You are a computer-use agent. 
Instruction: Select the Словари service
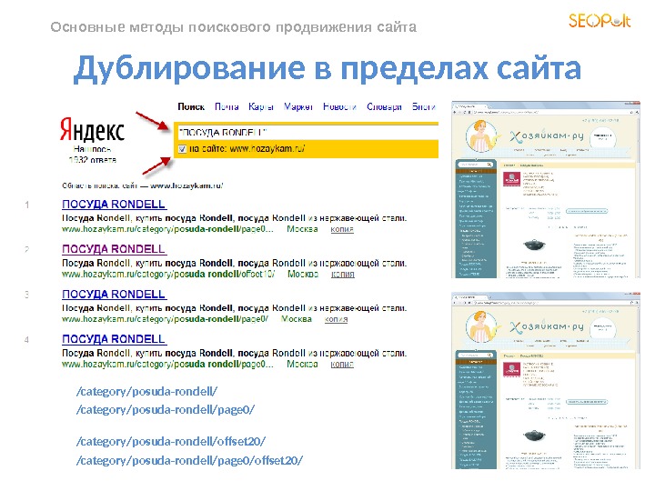pyautogui.click(x=384, y=107)
